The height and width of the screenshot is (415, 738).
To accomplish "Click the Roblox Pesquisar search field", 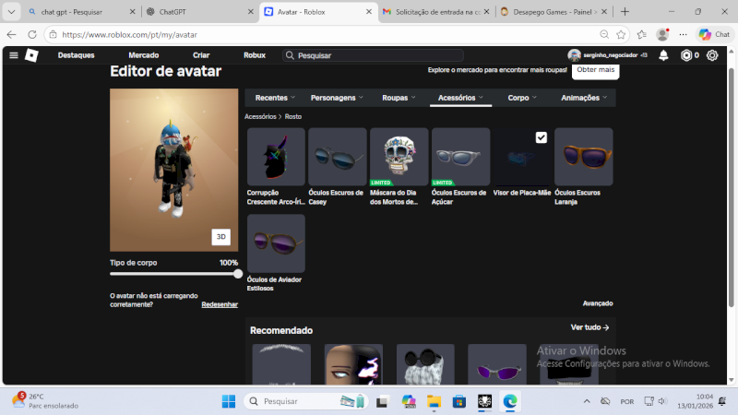I will point(374,55).
